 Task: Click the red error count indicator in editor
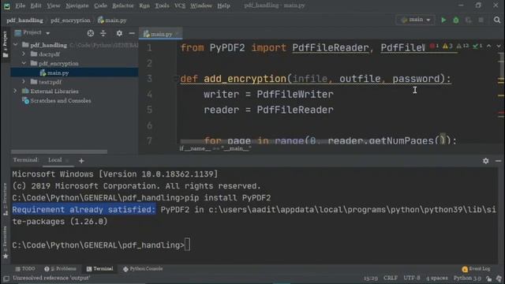pyautogui.click(x=434, y=46)
